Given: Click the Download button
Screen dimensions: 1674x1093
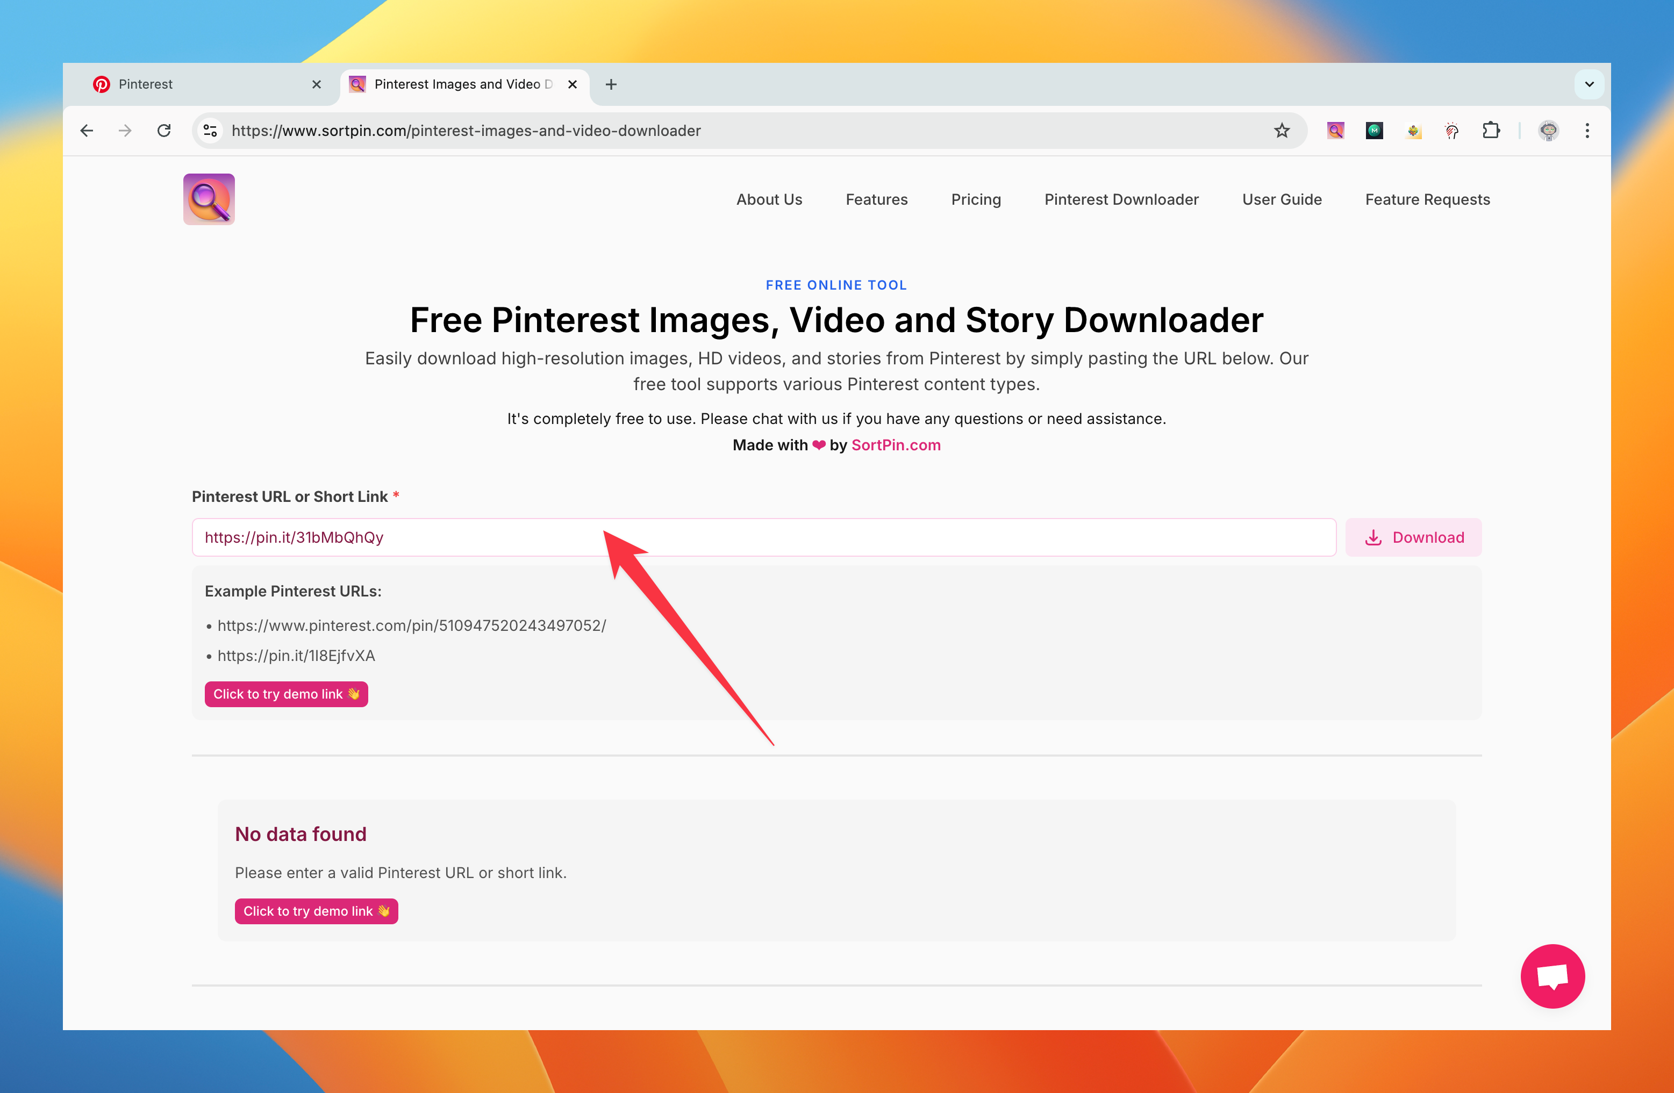Looking at the screenshot, I should [1413, 537].
